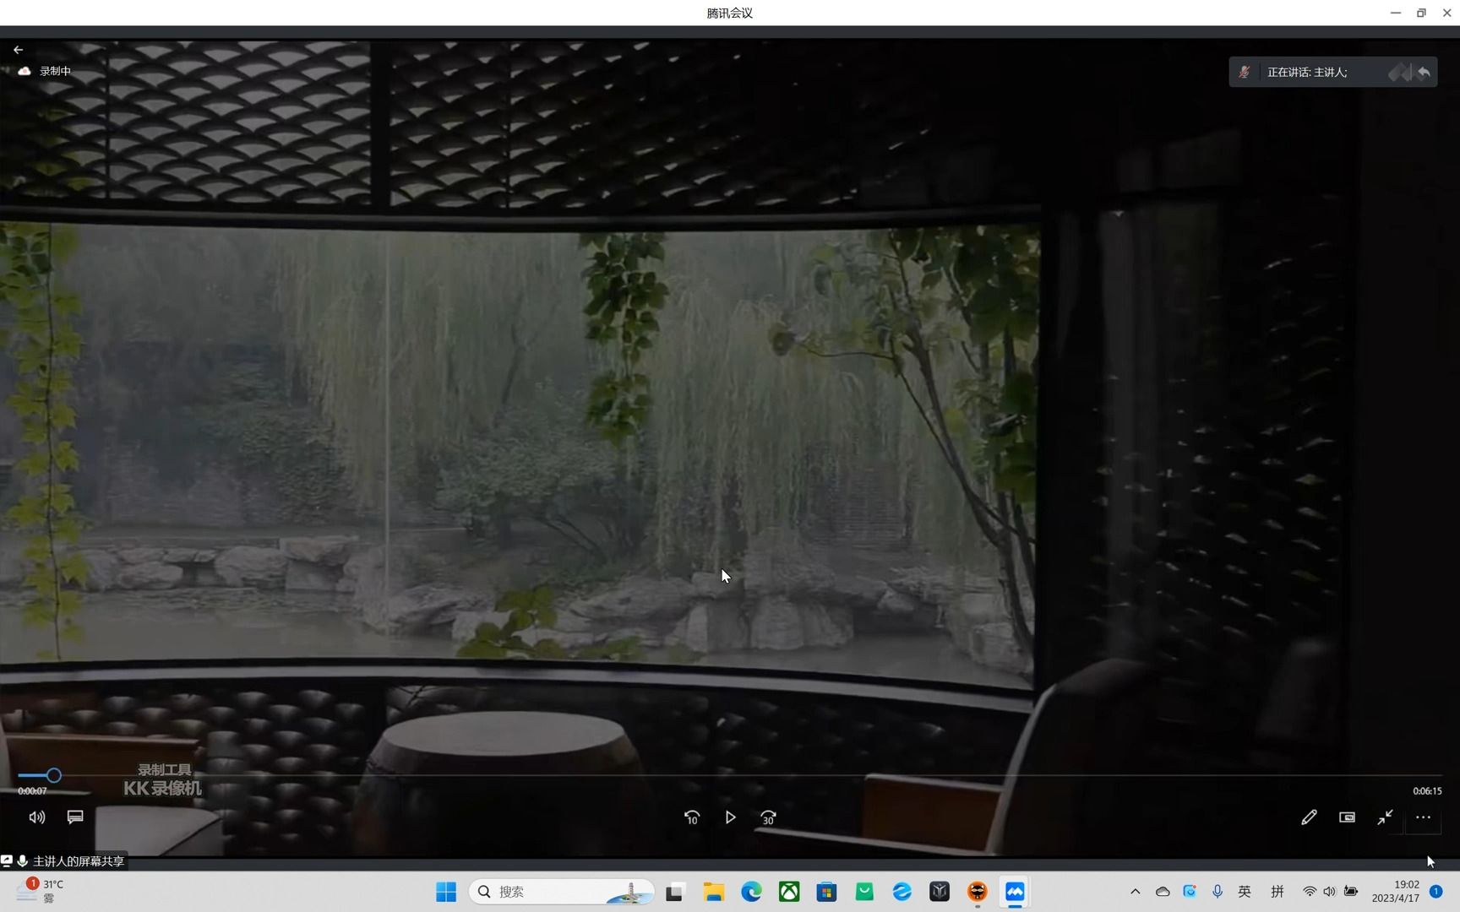Open the system volume tray icon
The height and width of the screenshot is (912, 1460).
1330,892
